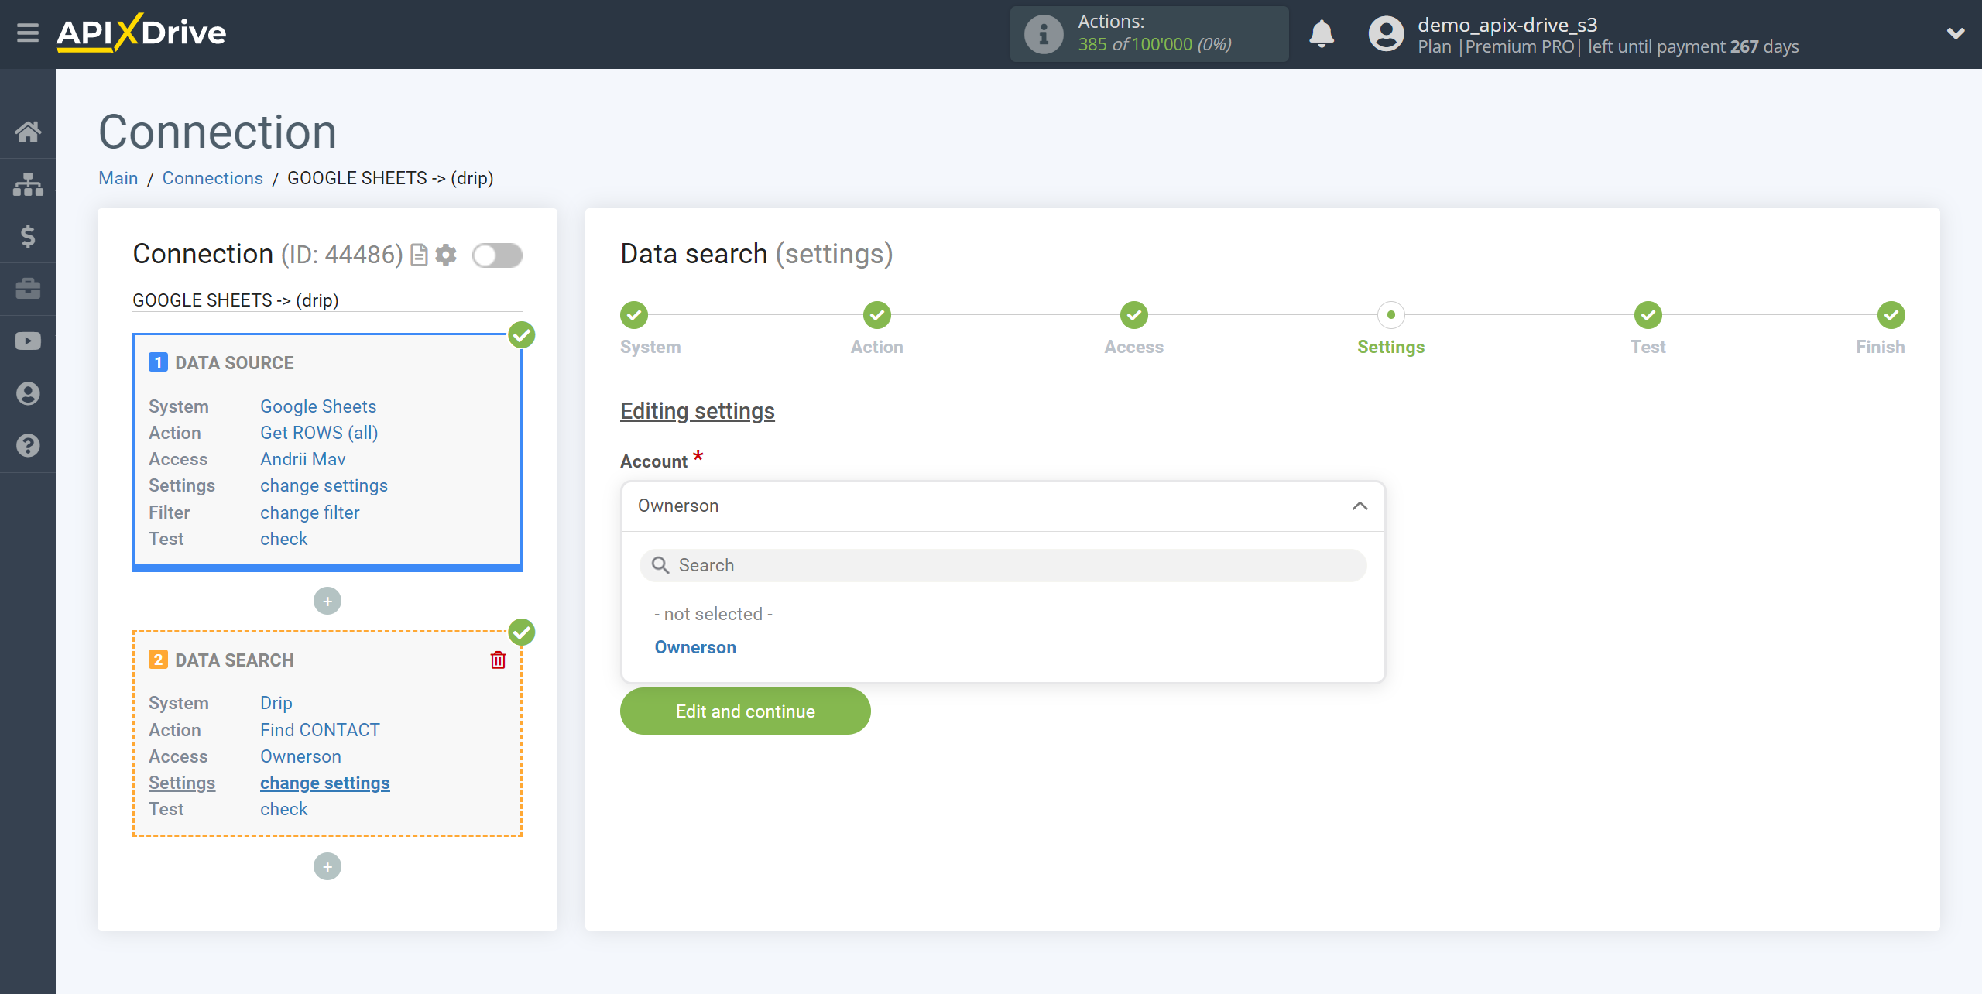Go to the Finish step
The width and height of the screenshot is (1982, 994).
click(x=1891, y=315)
